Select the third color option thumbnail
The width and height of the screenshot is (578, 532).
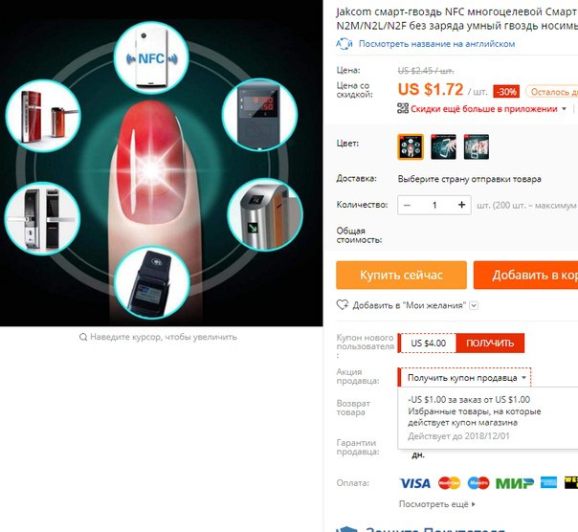point(477,146)
